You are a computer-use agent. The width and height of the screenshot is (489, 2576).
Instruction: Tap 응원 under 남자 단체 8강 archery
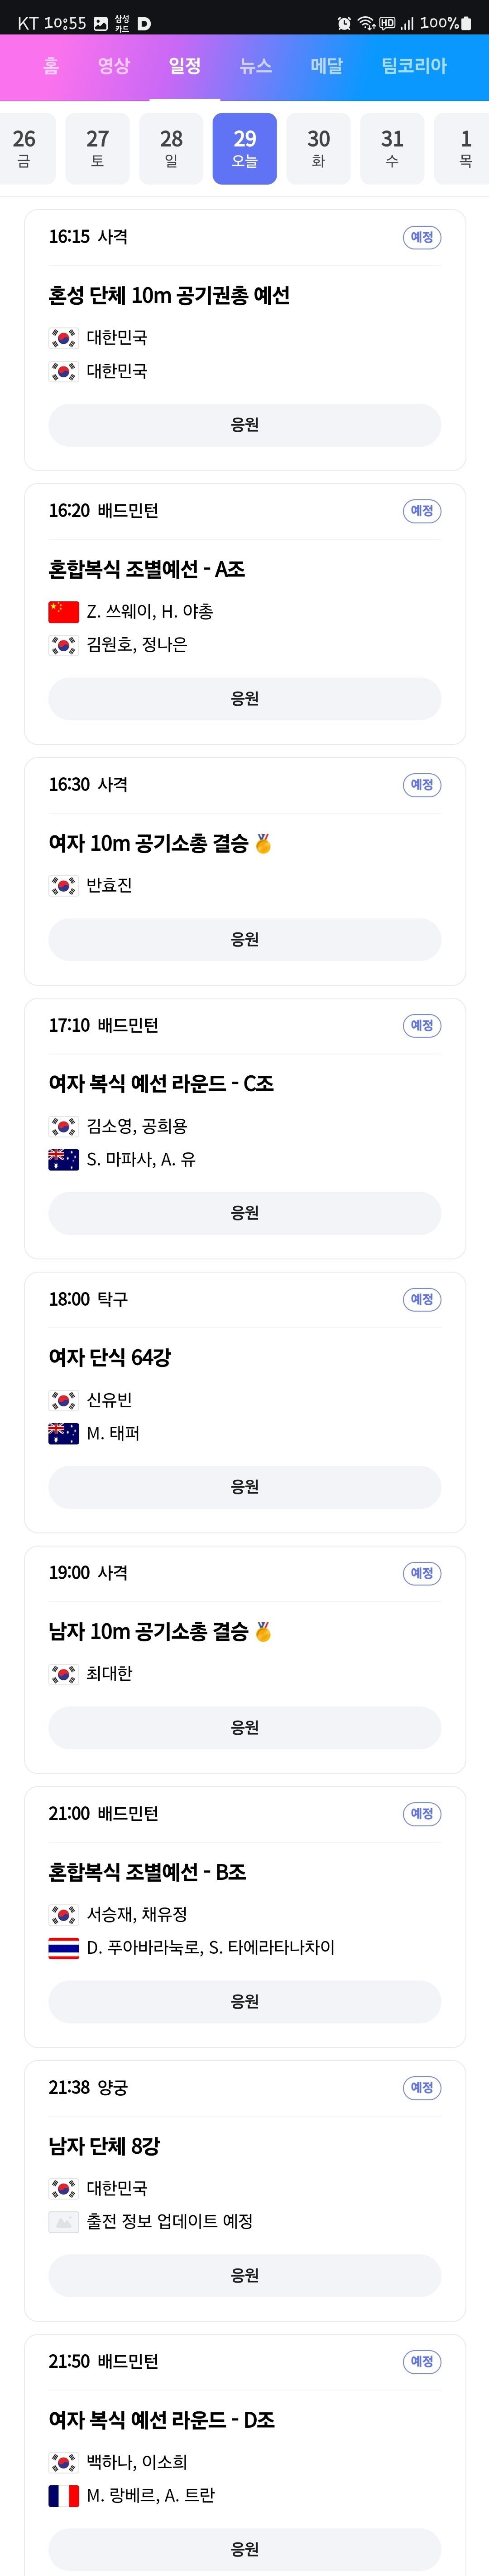(244, 2275)
